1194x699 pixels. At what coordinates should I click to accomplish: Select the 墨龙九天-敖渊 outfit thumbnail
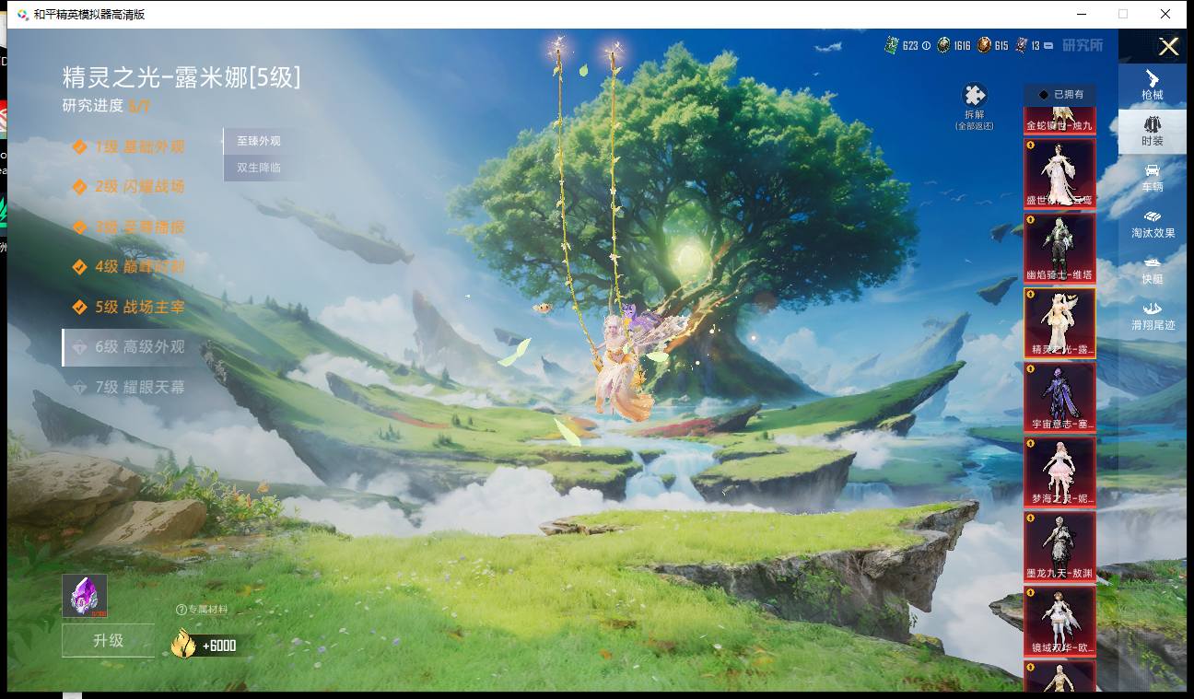pyautogui.click(x=1059, y=546)
